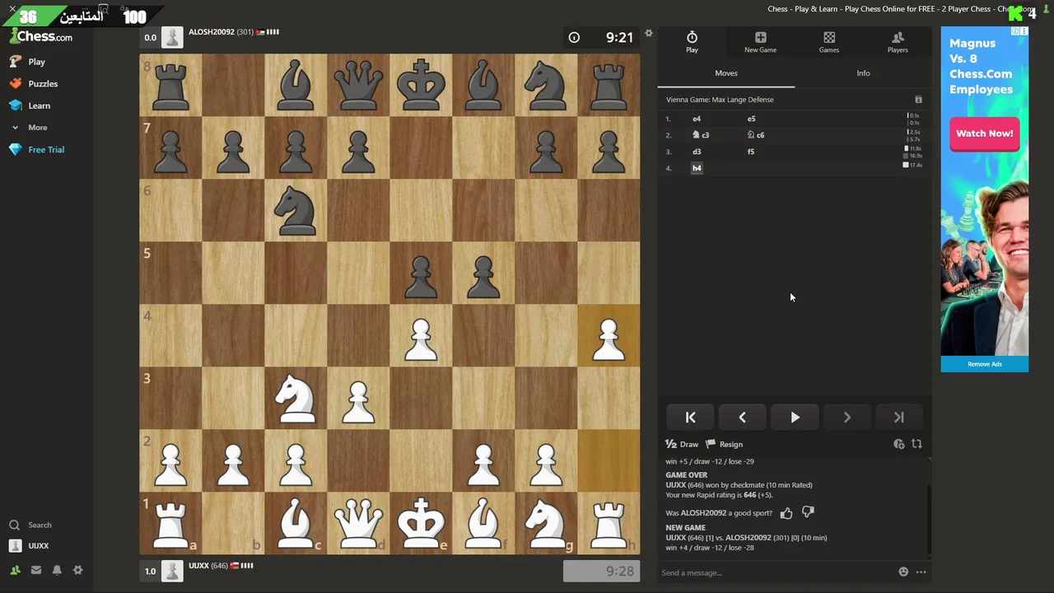1054x593 pixels.
Task: Switch to the Info subtab
Action: 863,73
